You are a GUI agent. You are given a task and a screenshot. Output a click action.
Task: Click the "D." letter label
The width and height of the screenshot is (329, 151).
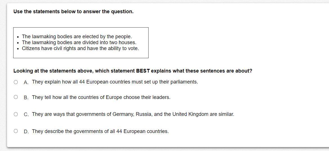tap(26, 132)
